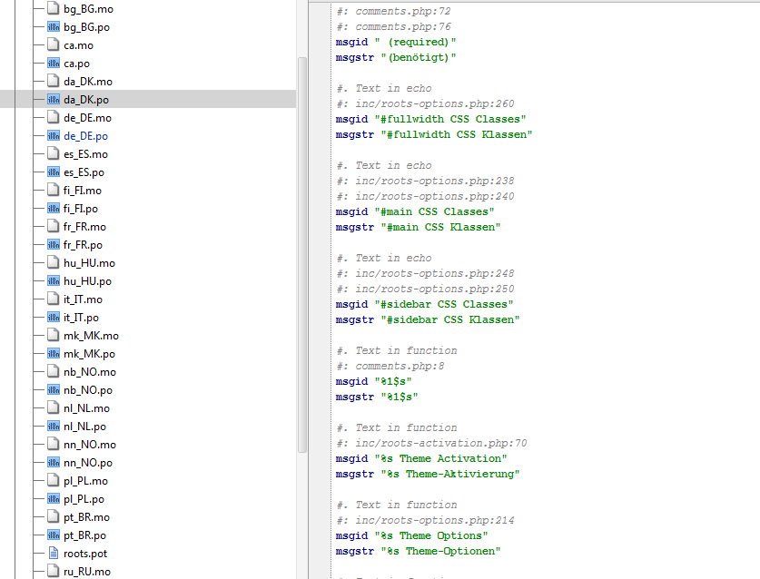Viewport: 760px width, 579px height.
Task: Select fi_FI.po in the file tree
Action: (80, 209)
